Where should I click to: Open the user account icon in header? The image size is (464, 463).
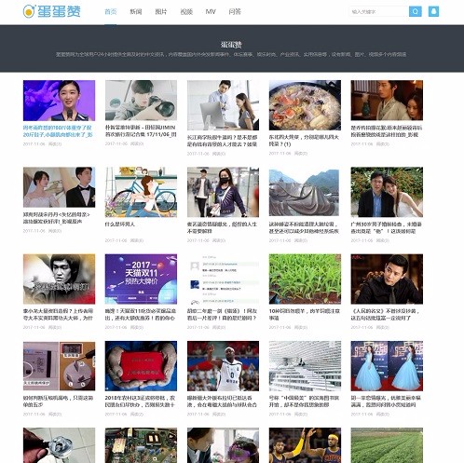[x=433, y=11]
